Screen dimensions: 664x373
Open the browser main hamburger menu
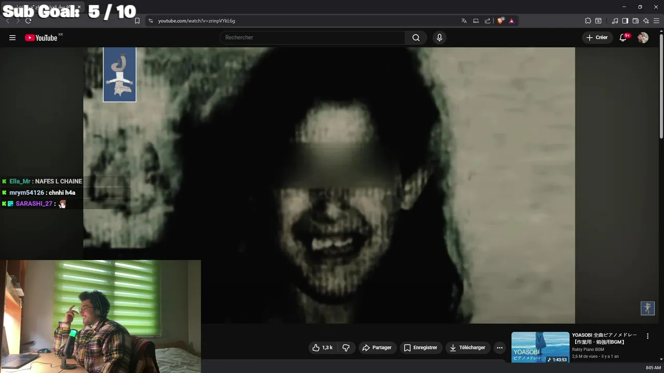tap(656, 21)
